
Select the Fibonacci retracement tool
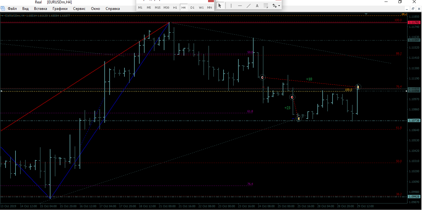coord(266,6)
